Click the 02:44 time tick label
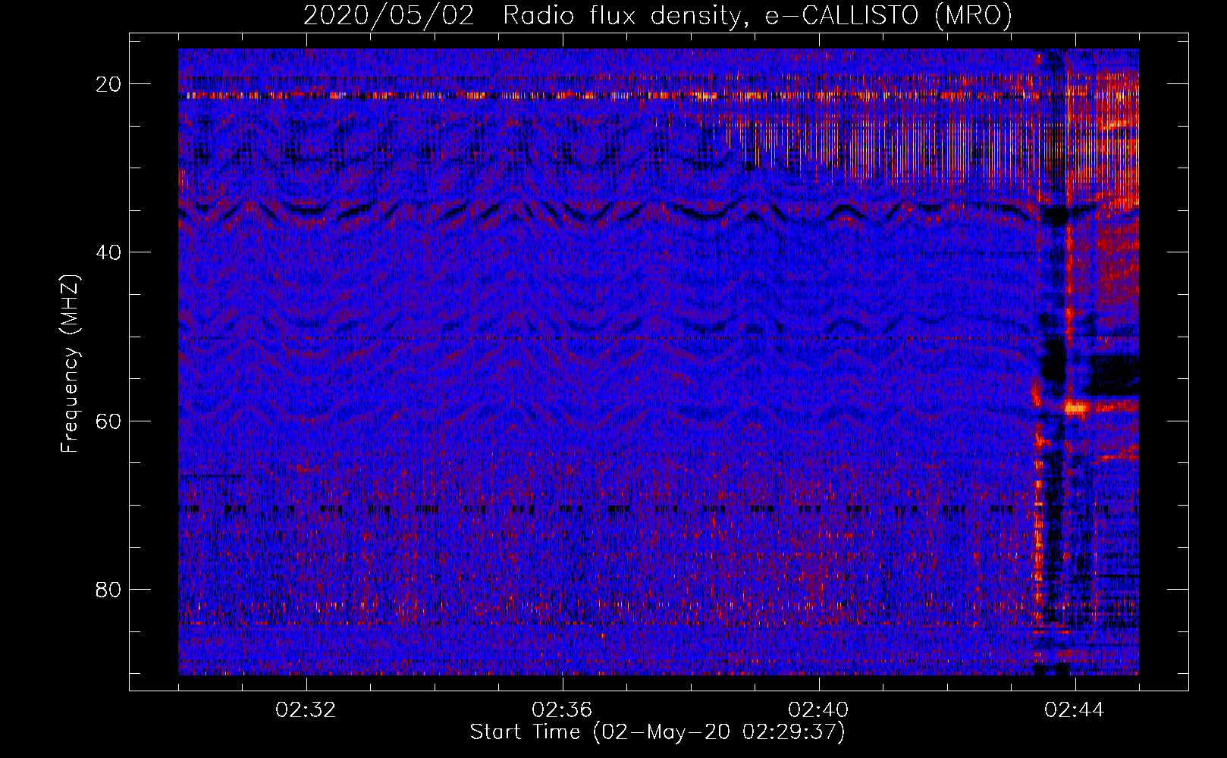 tap(1075, 710)
